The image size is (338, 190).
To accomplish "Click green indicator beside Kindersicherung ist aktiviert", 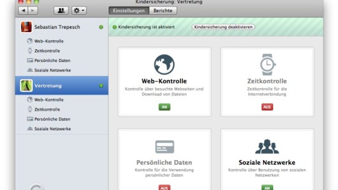I will (115, 27).
